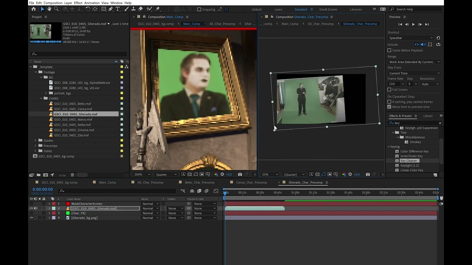Toggle the overlays (transform box) include icon
The height and width of the screenshot is (265, 472).
430,45
